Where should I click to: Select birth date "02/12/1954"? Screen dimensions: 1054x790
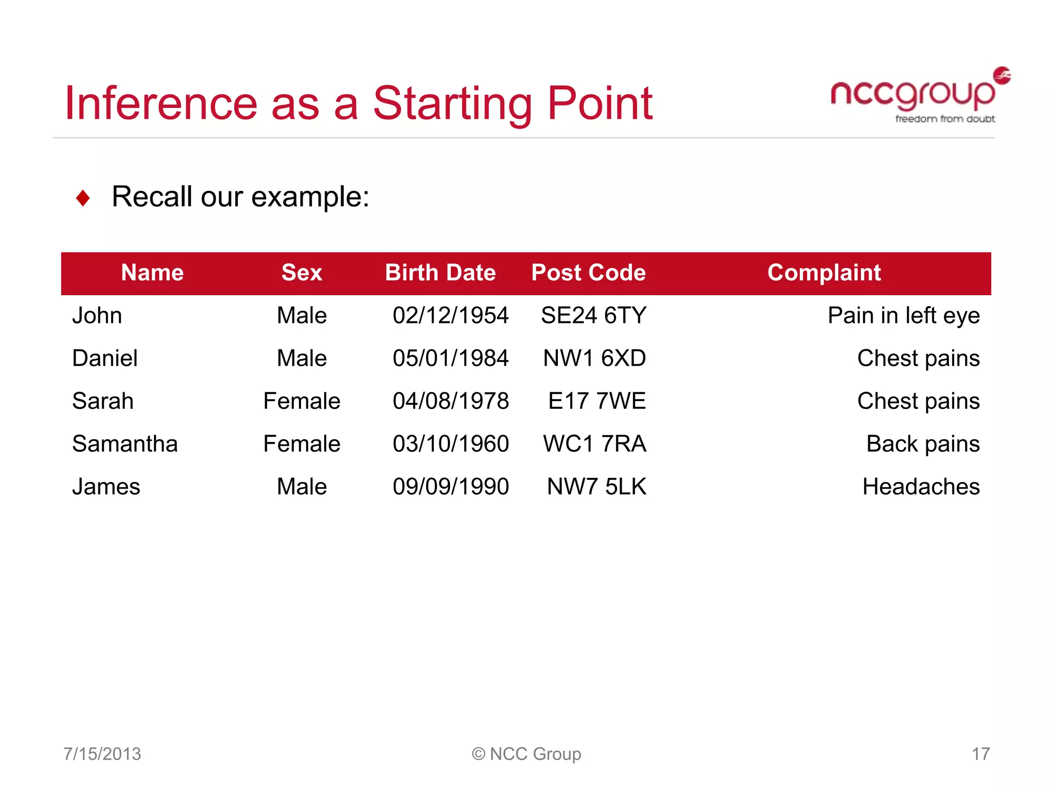[x=451, y=315]
